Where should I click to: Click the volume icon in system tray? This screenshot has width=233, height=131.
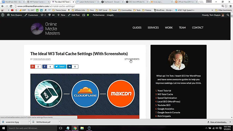(x=217, y=128)
